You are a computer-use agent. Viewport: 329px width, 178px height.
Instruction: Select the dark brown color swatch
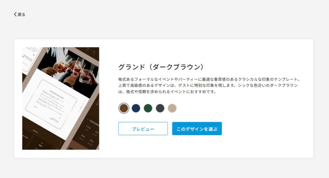click(x=124, y=108)
